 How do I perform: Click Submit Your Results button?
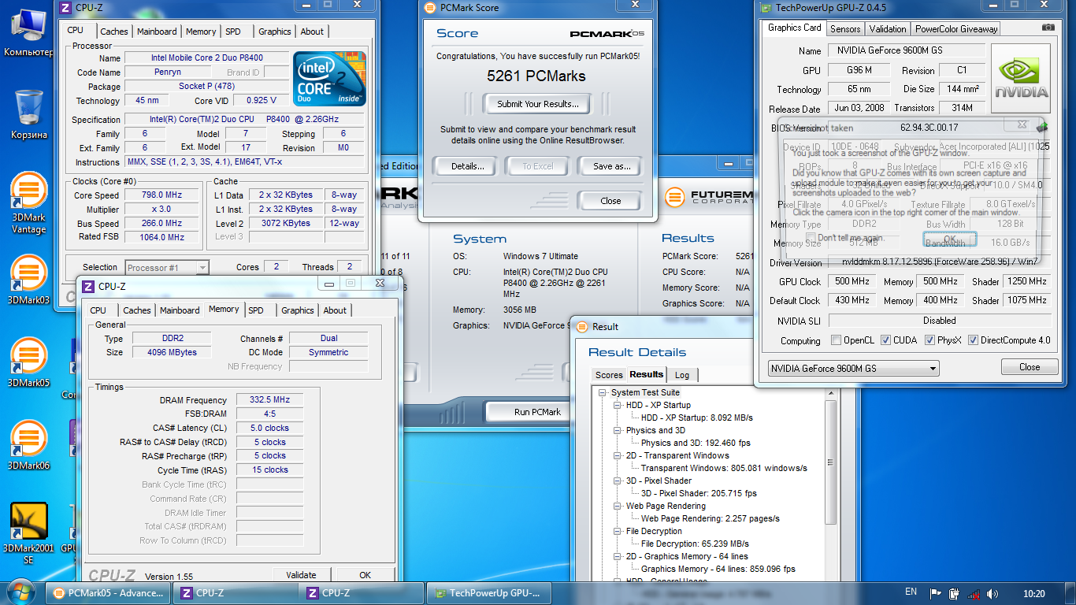coord(538,104)
